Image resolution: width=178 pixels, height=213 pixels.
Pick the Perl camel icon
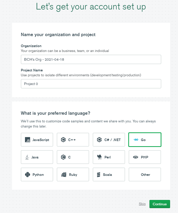pos(99,157)
